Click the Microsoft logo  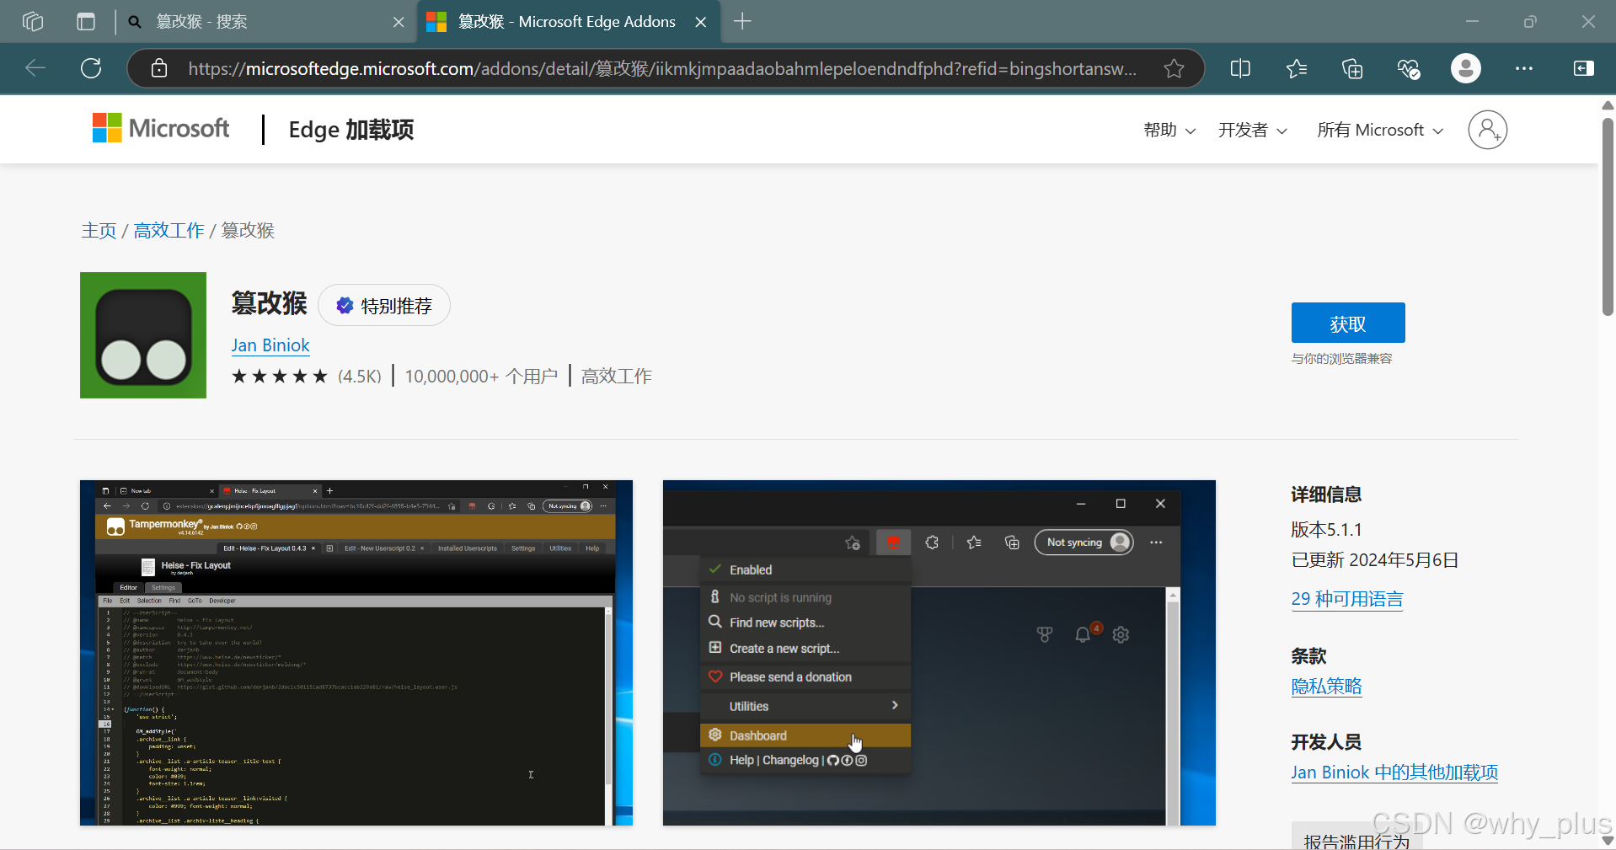(x=161, y=128)
